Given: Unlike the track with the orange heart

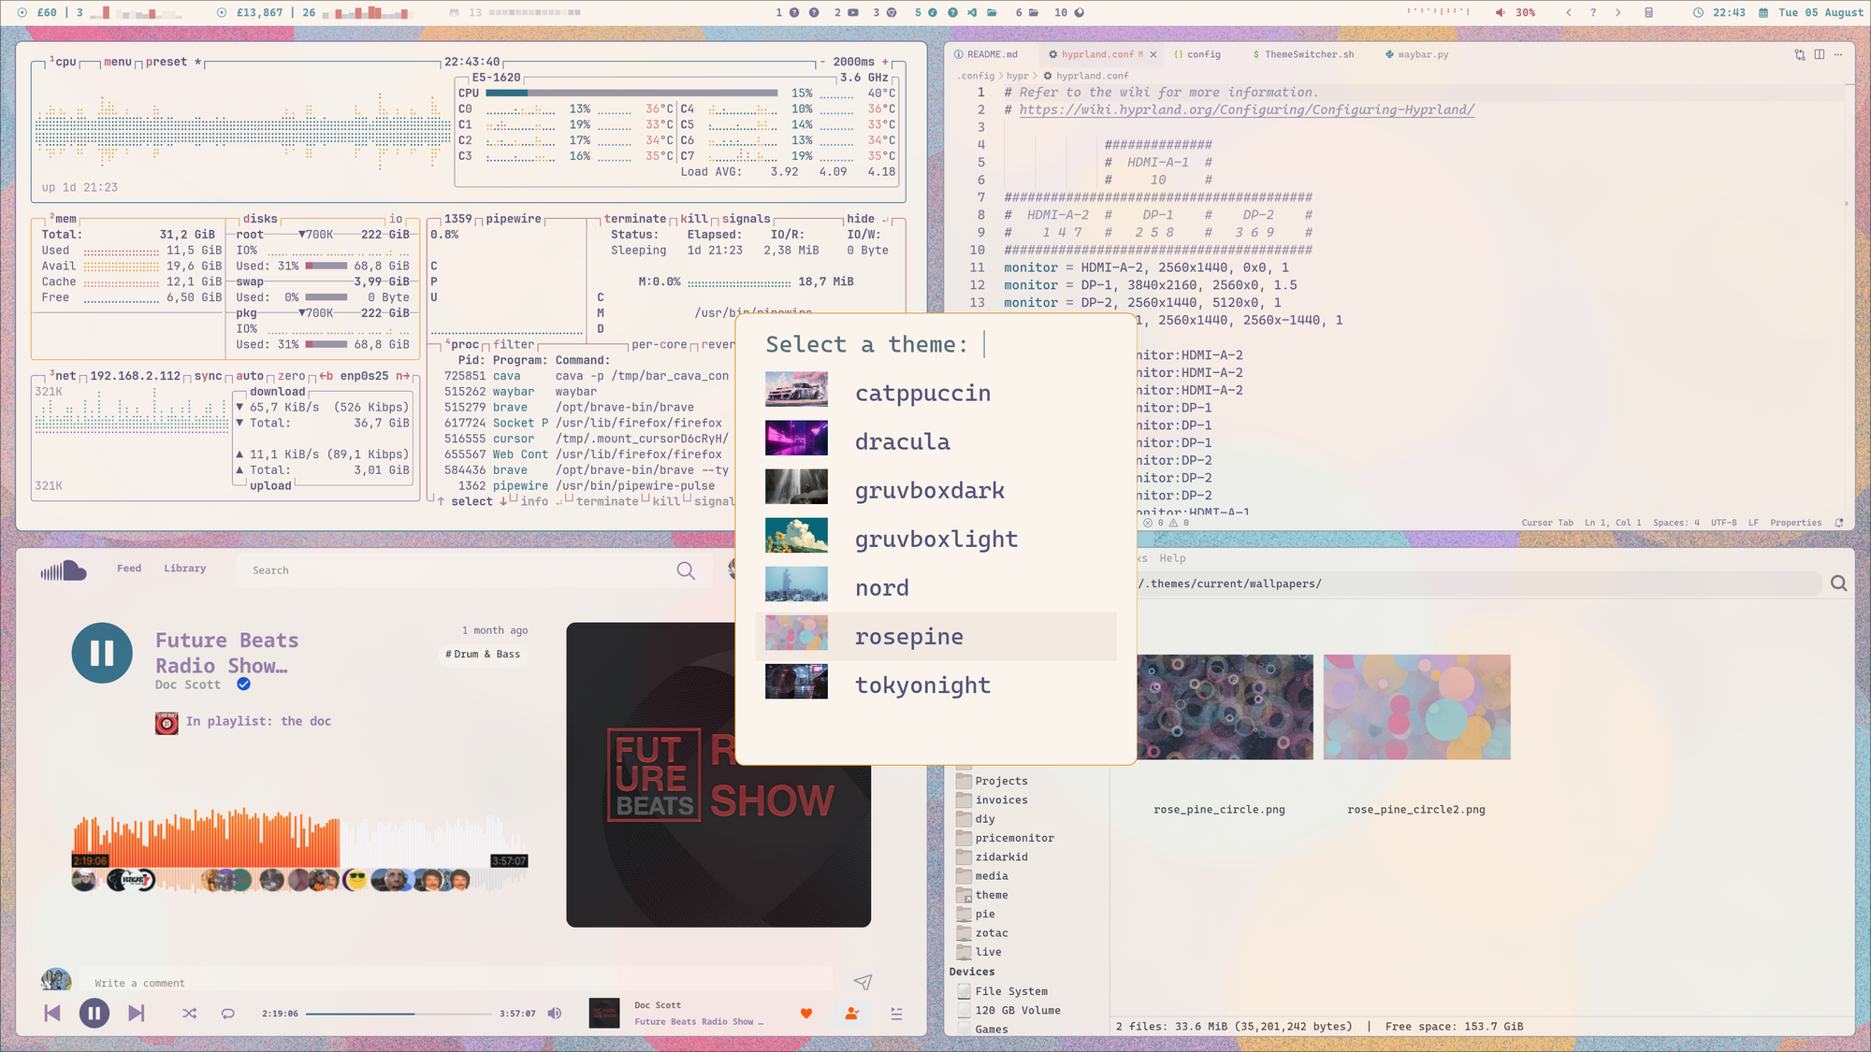Looking at the screenshot, I should (x=806, y=1014).
